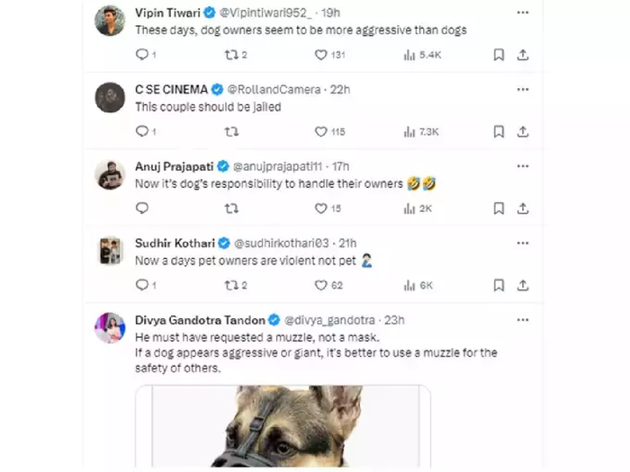
Task: Reply to Anuj Prajapati's tweet
Action: 141,209
